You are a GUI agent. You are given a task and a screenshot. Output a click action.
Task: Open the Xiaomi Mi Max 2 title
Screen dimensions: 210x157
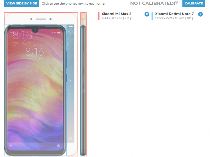116,14
